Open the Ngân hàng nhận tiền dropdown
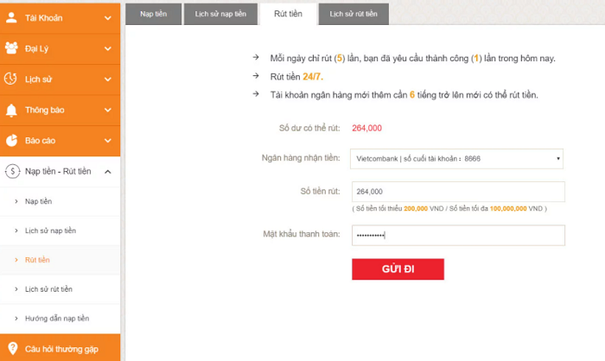 pos(457,159)
